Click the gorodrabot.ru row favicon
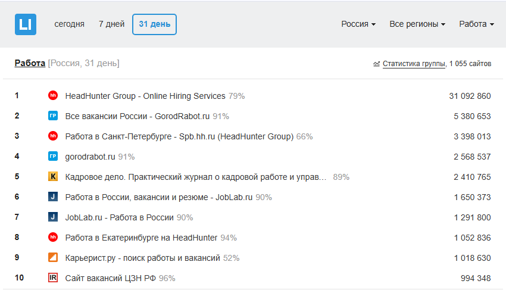This screenshot has width=506, height=293. tap(53, 156)
